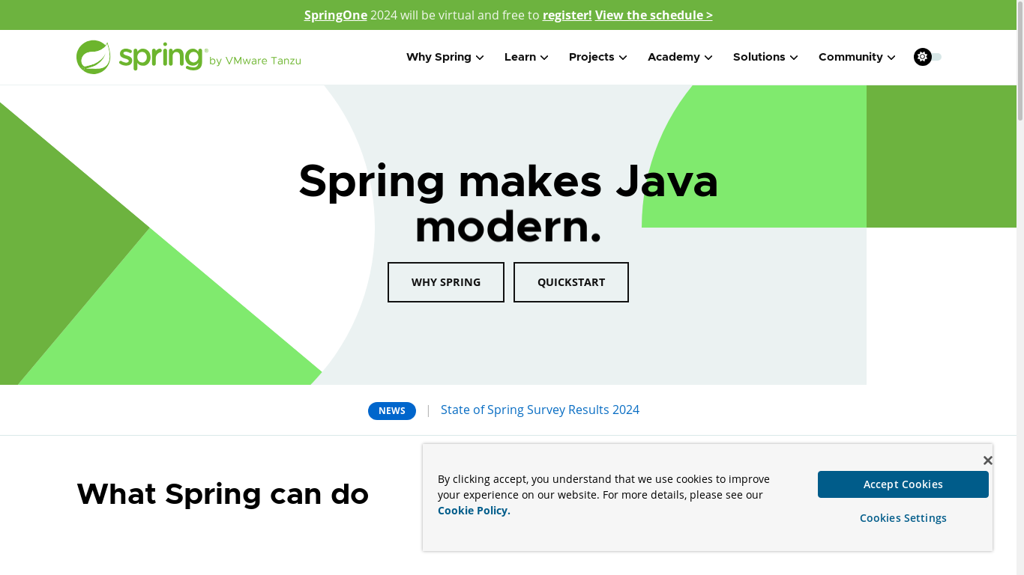Viewport: 1024px width, 575px height.
Task: Accept Cookies in the banner
Action: [903, 484]
